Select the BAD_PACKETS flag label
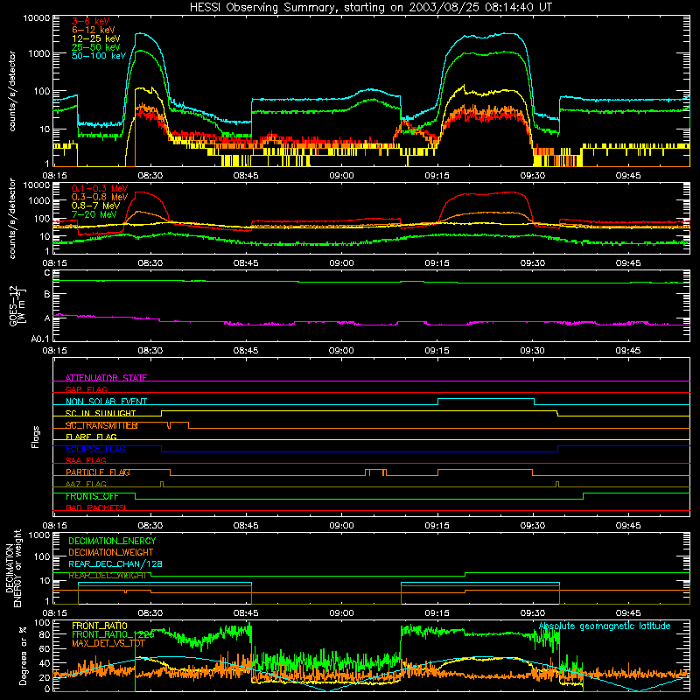The height and width of the screenshot is (700, 700). pyautogui.click(x=95, y=507)
